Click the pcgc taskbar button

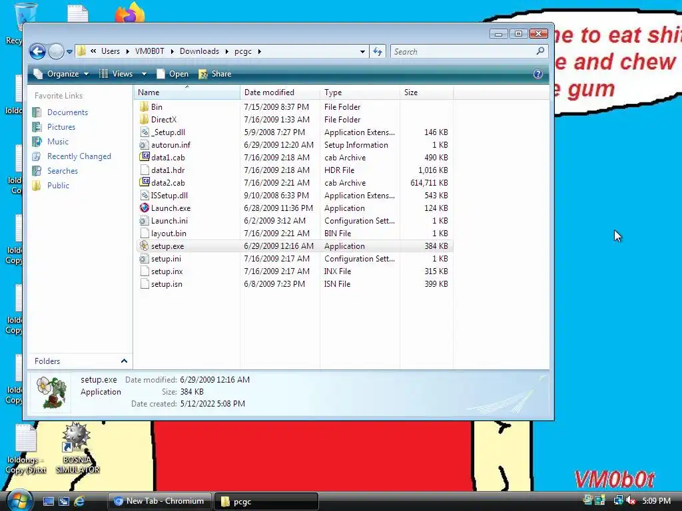pyautogui.click(x=266, y=501)
